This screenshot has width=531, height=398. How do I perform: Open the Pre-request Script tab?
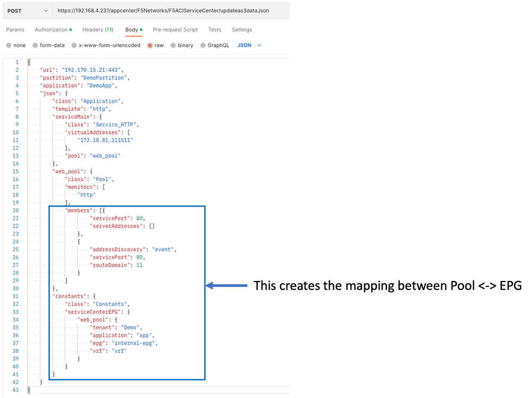click(x=175, y=30)
